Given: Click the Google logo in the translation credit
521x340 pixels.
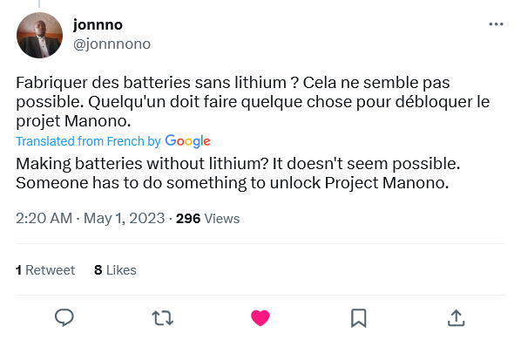Looking at the screenshot, I should click(x=187, y=141).
